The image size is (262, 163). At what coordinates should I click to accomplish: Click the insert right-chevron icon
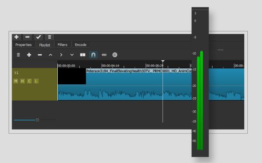pyautogui.click(x=61, y=55)
